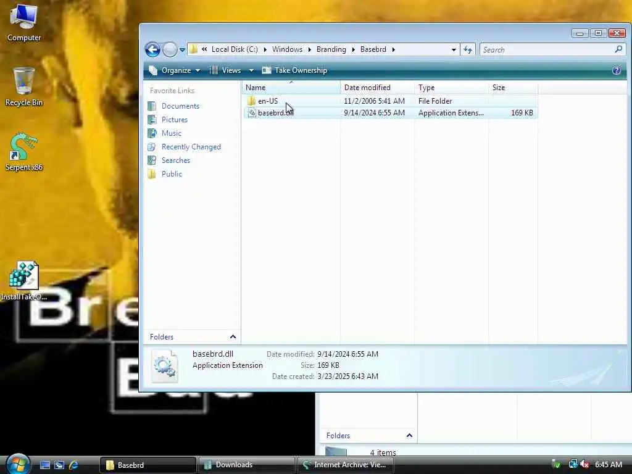Switch to Downloads taskbar button
This screenshot has height=474, width=632.
[246, 465]
